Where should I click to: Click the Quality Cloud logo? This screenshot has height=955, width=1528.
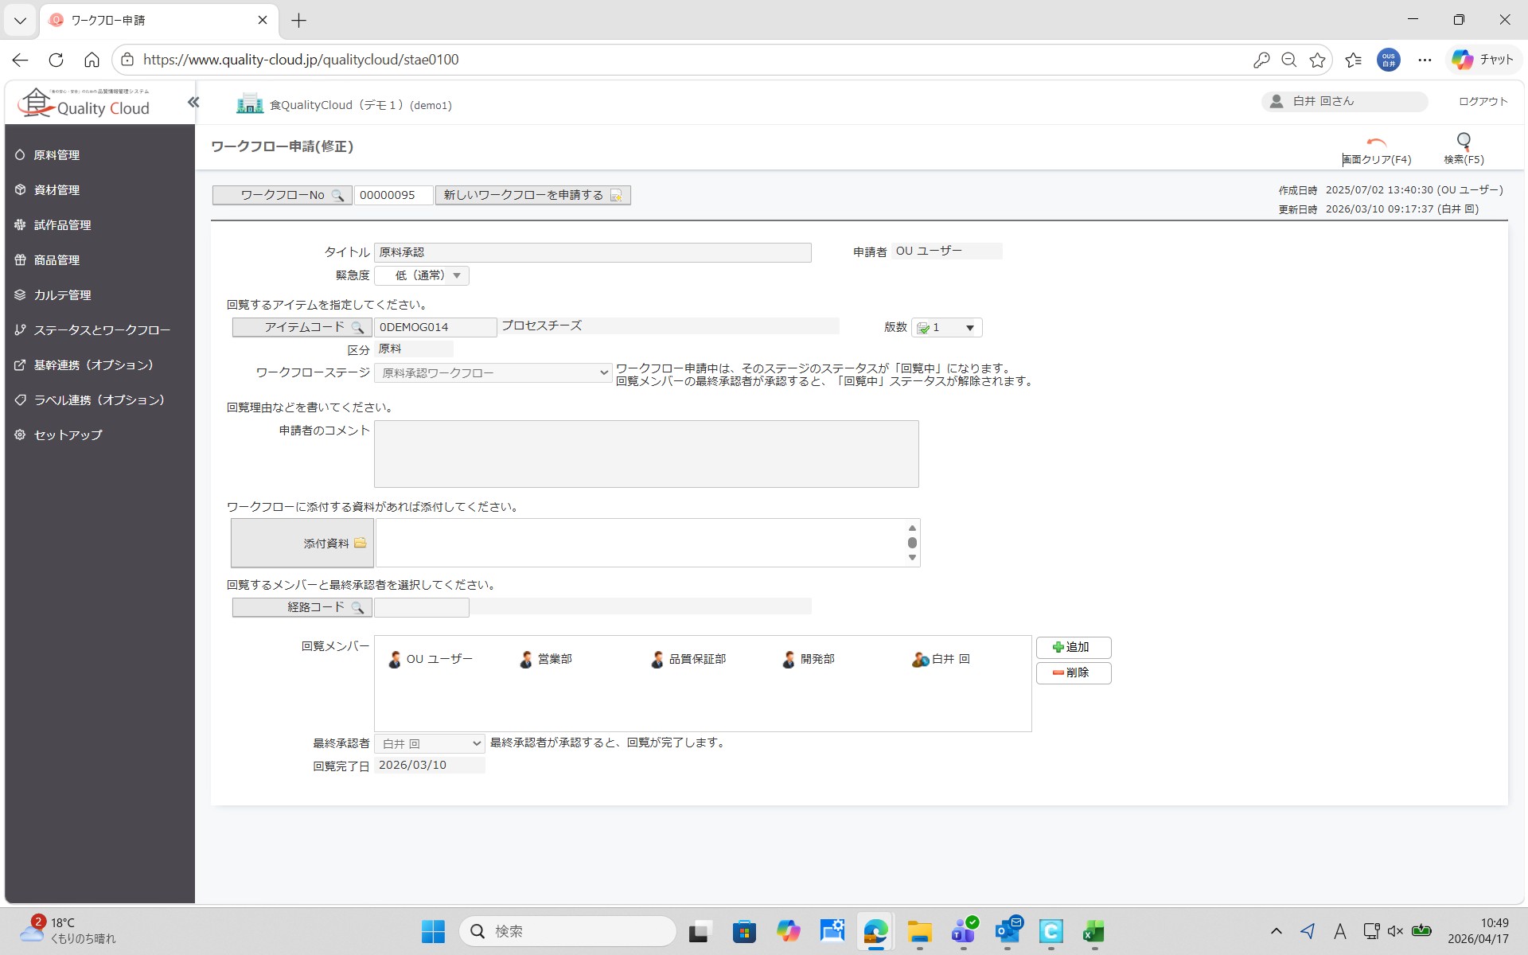pyautogui.click(x=84, y=103)
